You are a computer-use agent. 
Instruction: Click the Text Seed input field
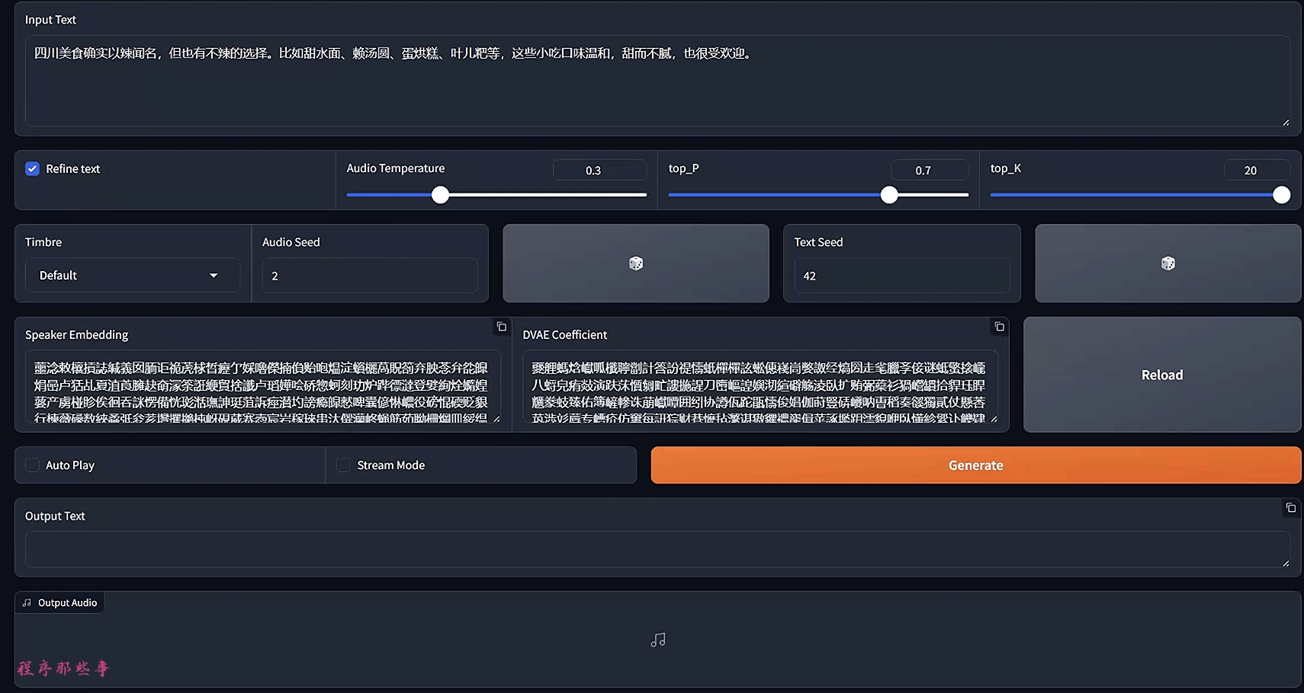[x=901, y=276]
